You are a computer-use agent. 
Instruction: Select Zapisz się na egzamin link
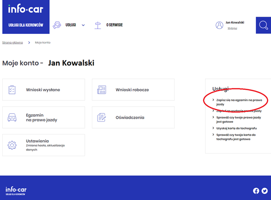pyautogui.click(x=239, y=102)
